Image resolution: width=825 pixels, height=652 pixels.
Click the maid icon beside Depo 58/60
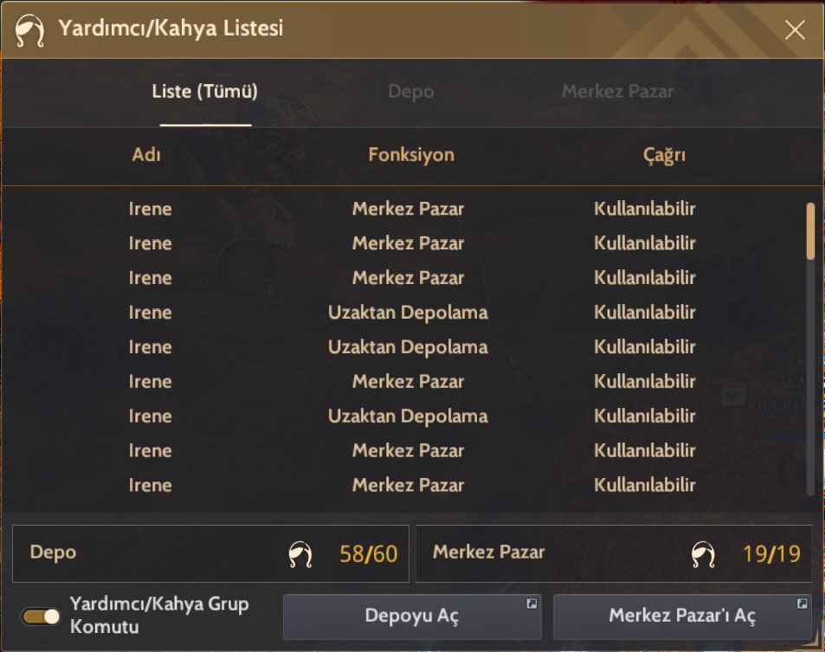tap(300, 554)
